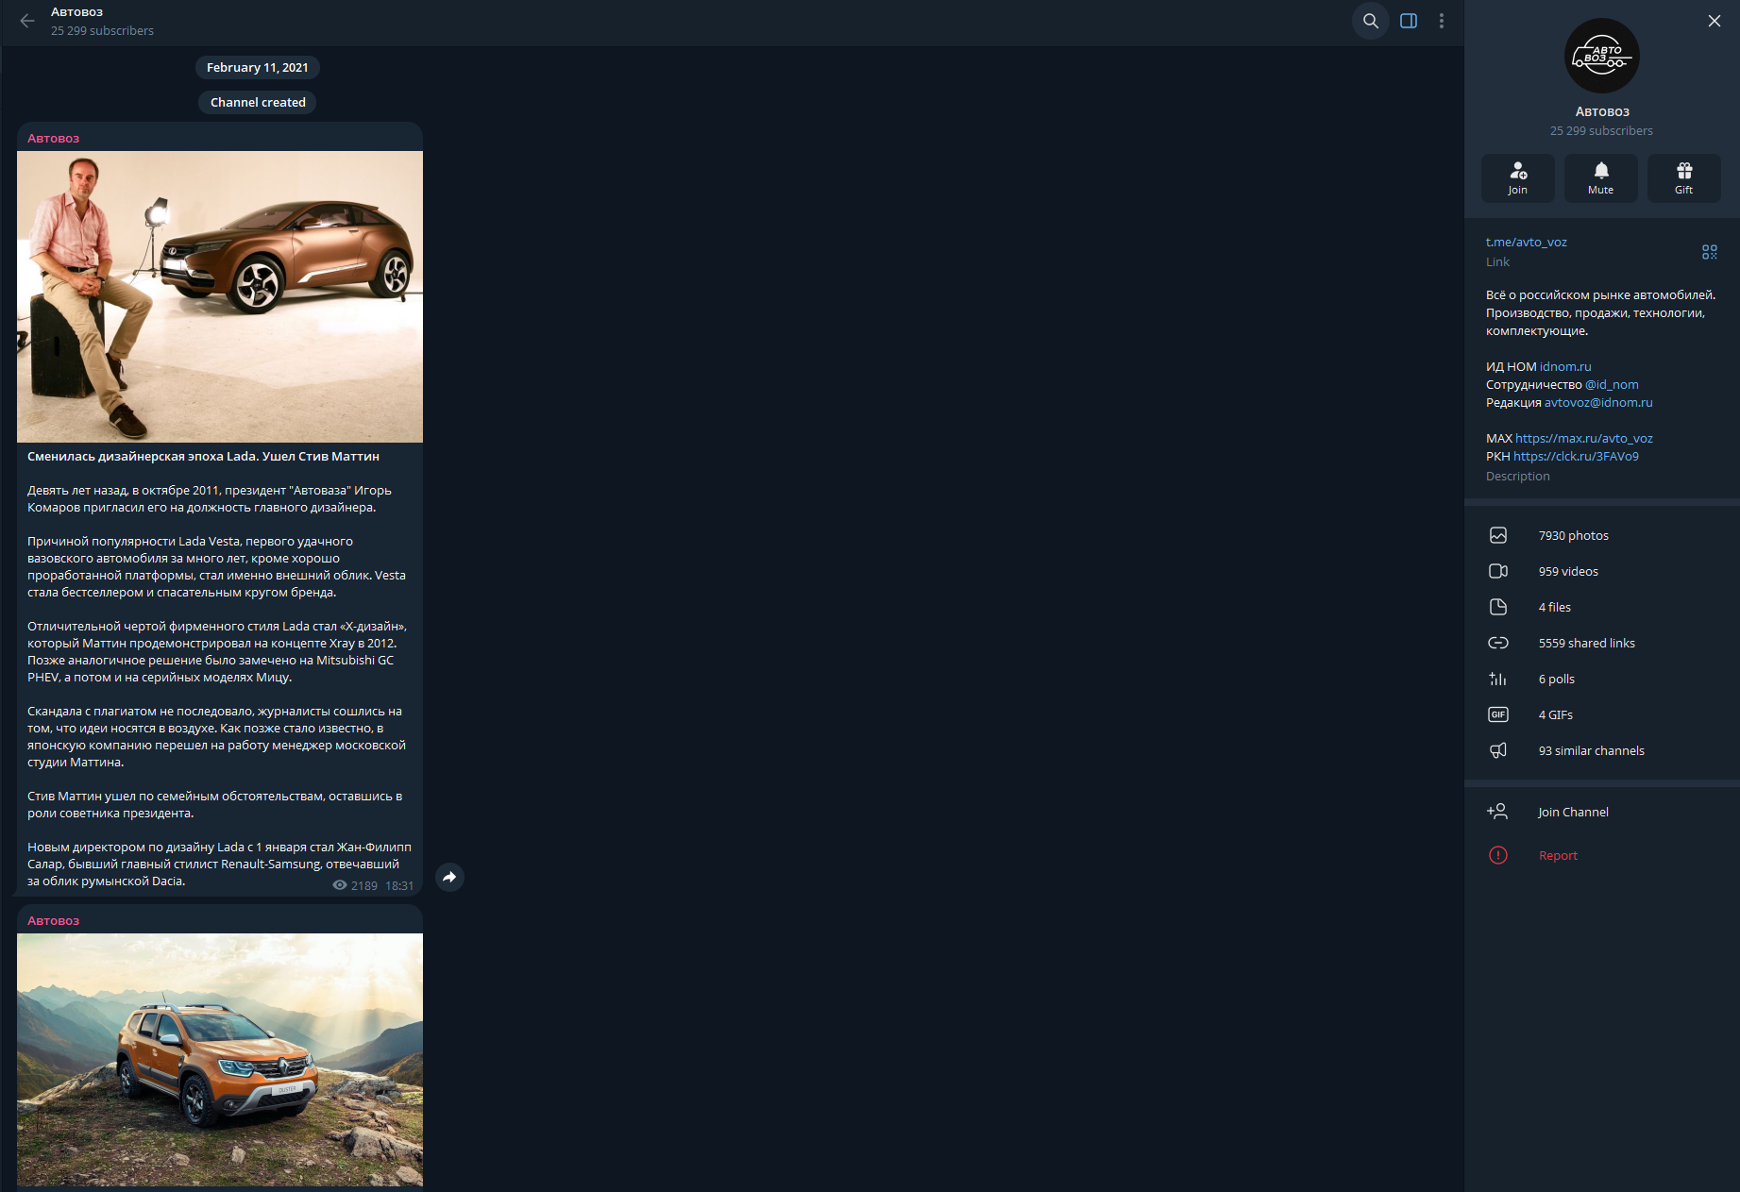Click the 'Channel created' service message
Image resolution: width=1740 pixels, height=1192 pixels.
point(258,102)
